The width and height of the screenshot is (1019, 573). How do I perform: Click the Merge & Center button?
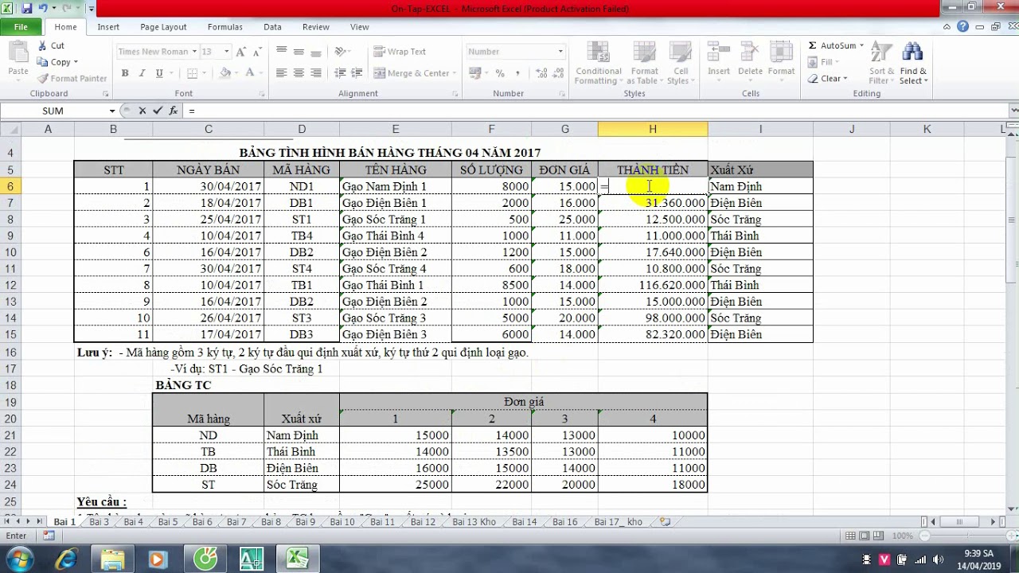click(412, 73)
